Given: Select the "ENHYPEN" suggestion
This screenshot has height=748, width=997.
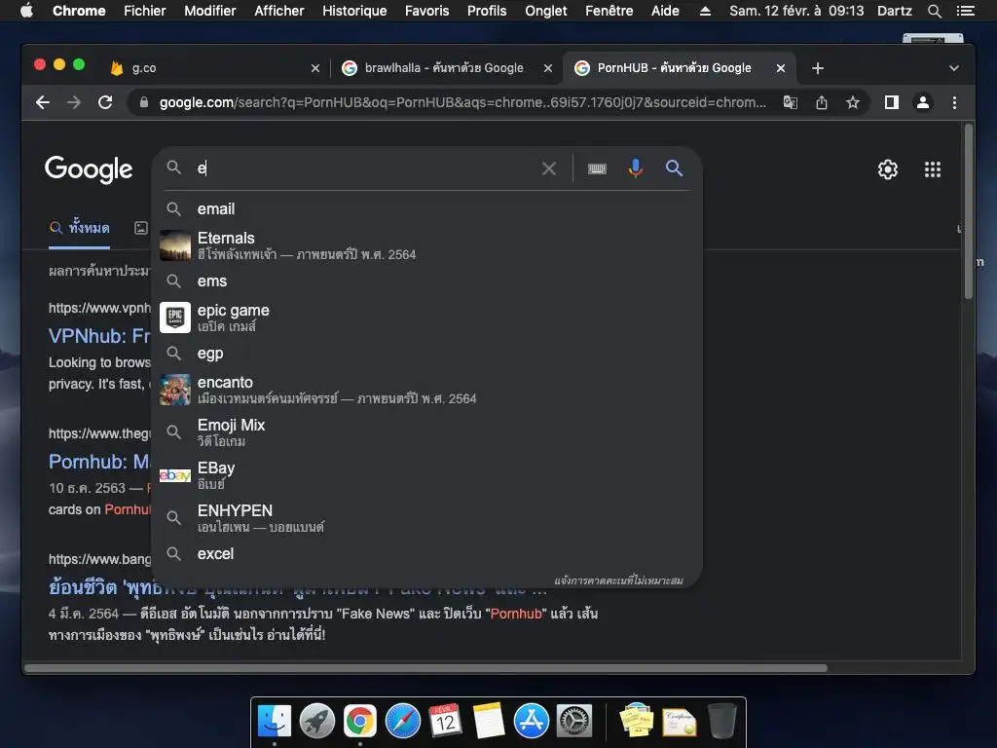Looking at the screenshot, I should [x=426, y=518].
